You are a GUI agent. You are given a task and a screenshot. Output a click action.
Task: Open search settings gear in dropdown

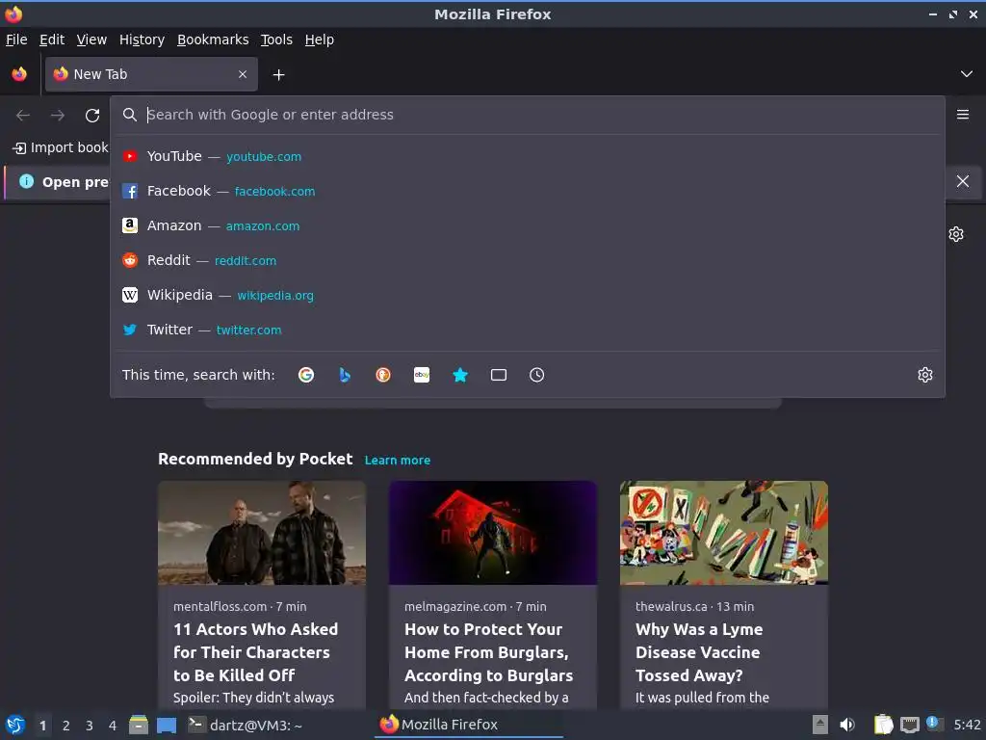point(925,375)
